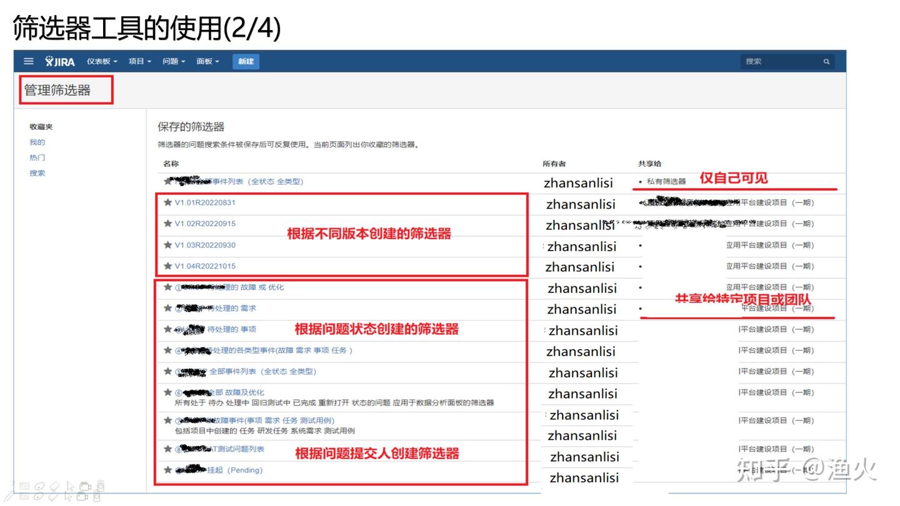
Task: Click the star icon beside V1.01R20220831
Action: point(167,202)
